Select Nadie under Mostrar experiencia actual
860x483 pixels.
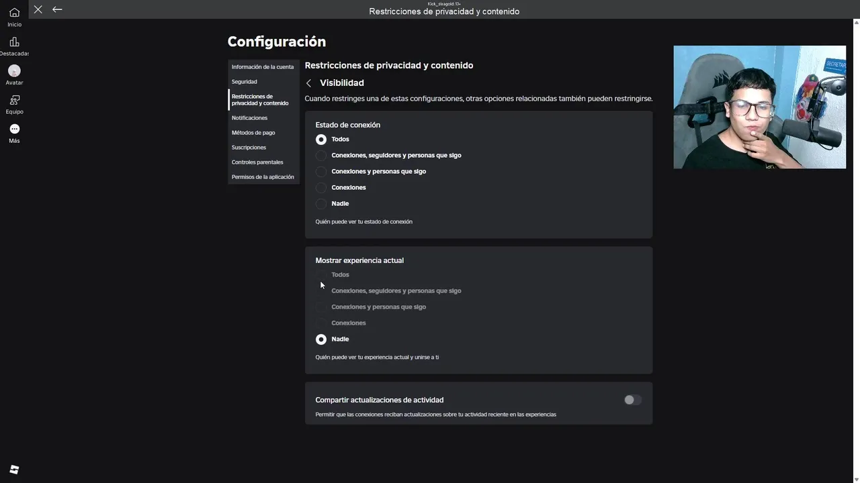pos(321,339)
